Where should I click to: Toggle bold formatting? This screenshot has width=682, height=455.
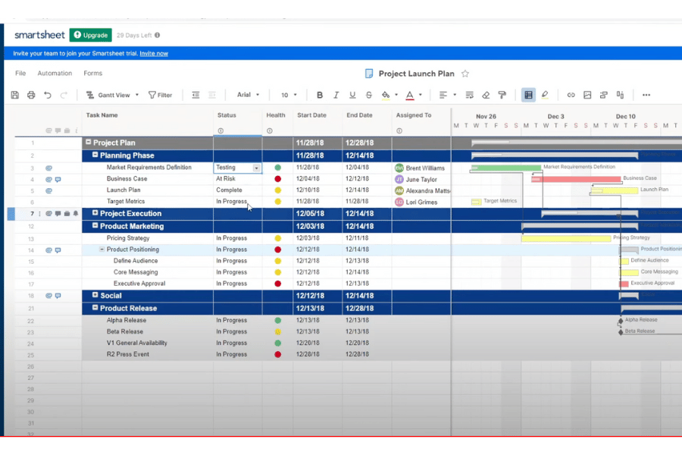click(x=320, y=95)
